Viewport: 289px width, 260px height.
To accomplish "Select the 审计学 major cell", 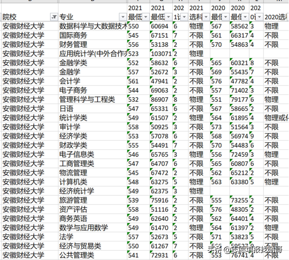I will point(93,127).
